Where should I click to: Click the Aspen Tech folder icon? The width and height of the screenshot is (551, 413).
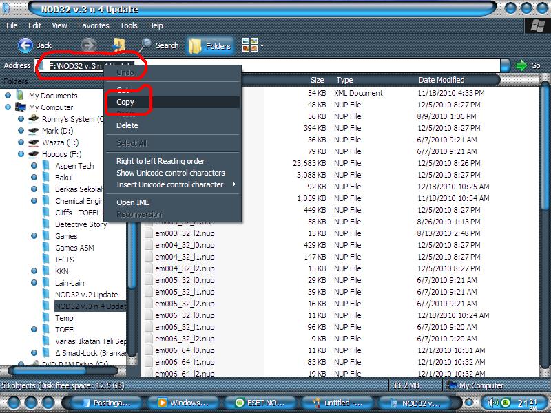tap(46, 165)
